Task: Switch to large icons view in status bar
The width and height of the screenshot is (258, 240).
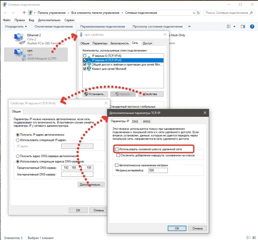Action: [254, 237]
